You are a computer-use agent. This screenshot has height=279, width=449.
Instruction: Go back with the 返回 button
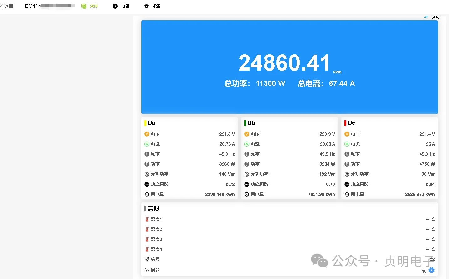pos(7,6)
